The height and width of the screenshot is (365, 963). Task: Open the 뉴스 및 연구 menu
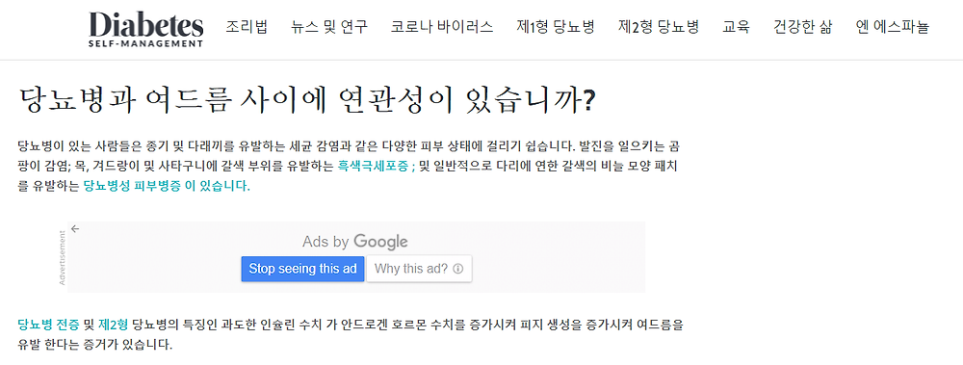(x=329, y=27)
